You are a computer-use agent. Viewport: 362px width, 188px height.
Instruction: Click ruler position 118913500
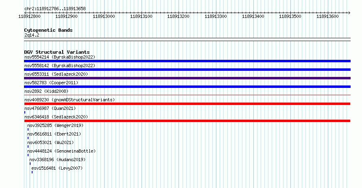[290, 16]
